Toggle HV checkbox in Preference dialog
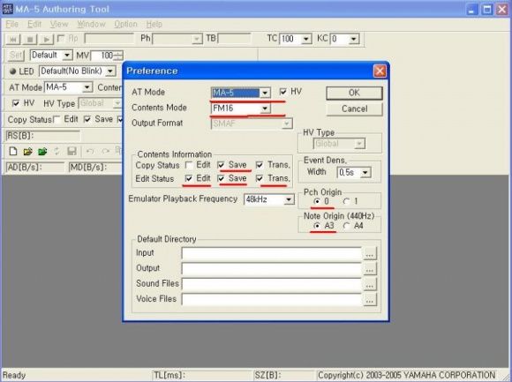 (283, 92)
